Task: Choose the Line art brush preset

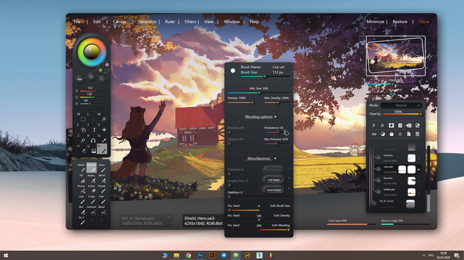Action: (x=91, y=168)
